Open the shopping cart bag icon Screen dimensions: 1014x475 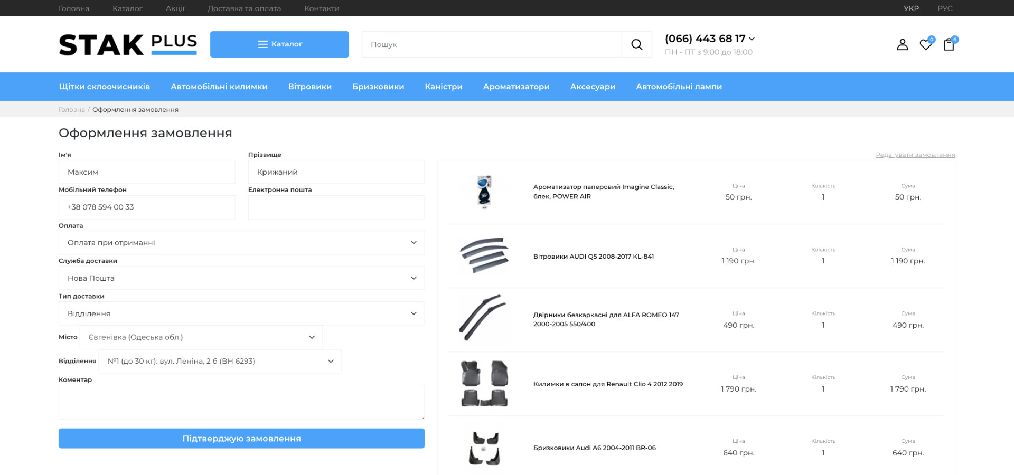coord(949,45)
